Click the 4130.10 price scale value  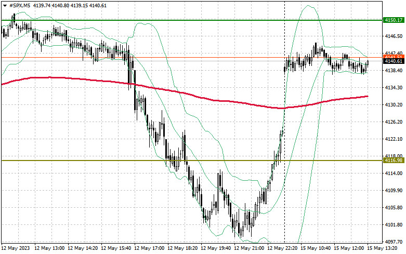[394, 104]
